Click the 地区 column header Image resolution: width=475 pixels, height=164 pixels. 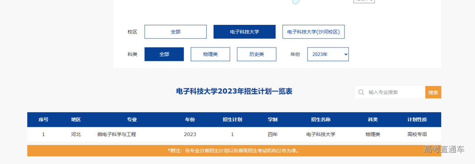(76, 119)
